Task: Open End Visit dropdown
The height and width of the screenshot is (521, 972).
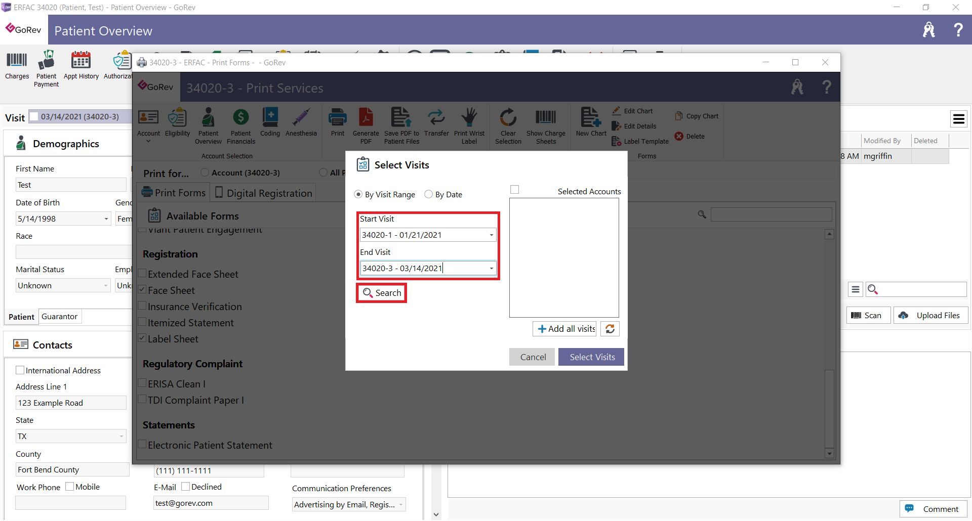Action: (491, 268)
